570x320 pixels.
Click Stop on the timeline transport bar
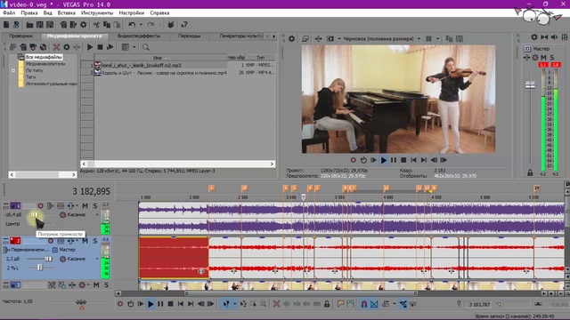[170, 304]
